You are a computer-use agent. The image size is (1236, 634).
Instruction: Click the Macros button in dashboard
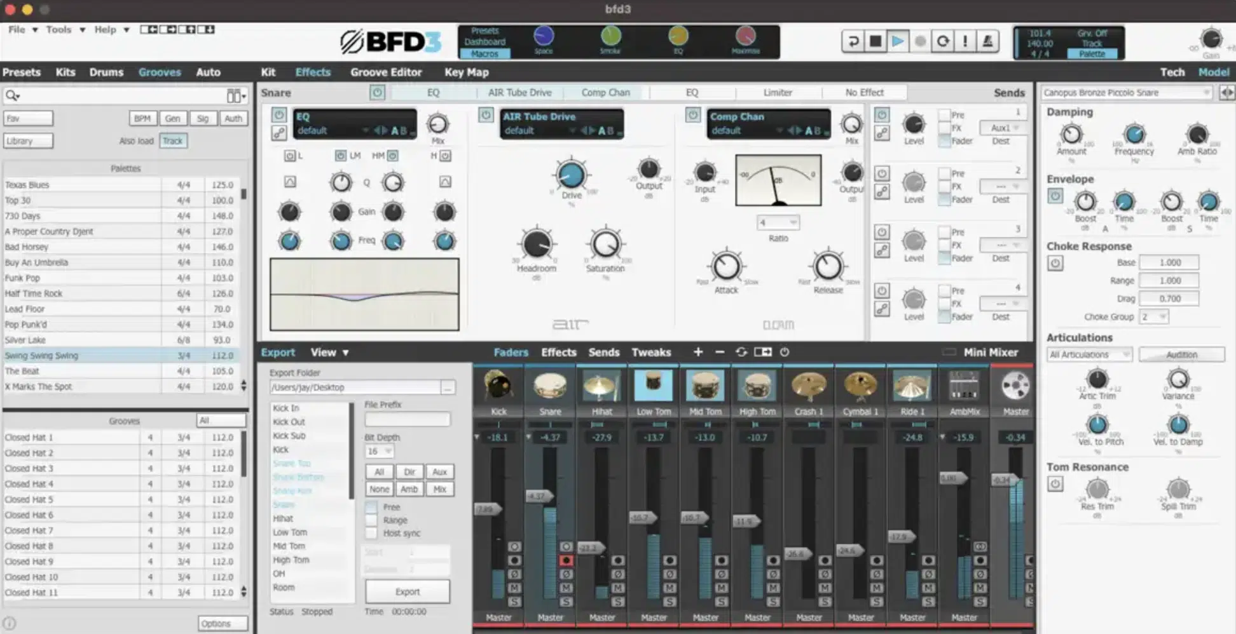[x=484, y=54]
